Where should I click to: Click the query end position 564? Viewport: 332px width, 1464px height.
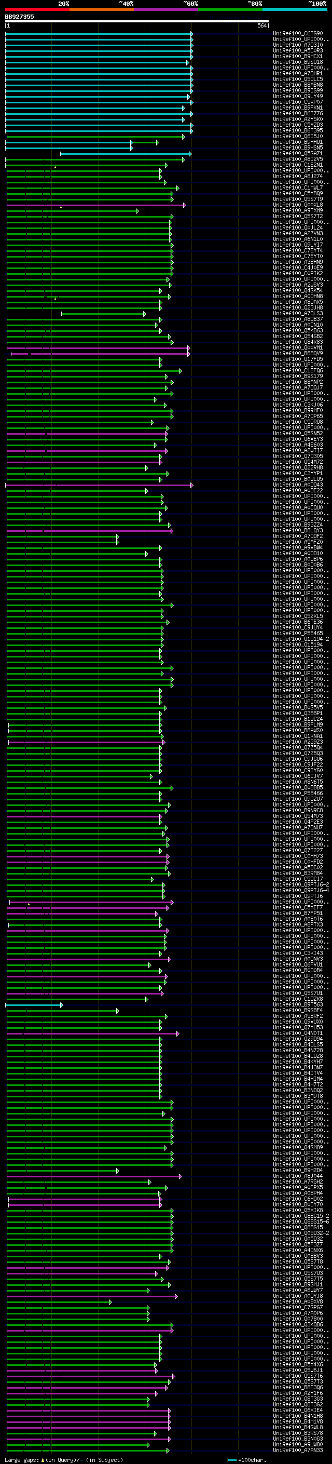coord(261,25)
